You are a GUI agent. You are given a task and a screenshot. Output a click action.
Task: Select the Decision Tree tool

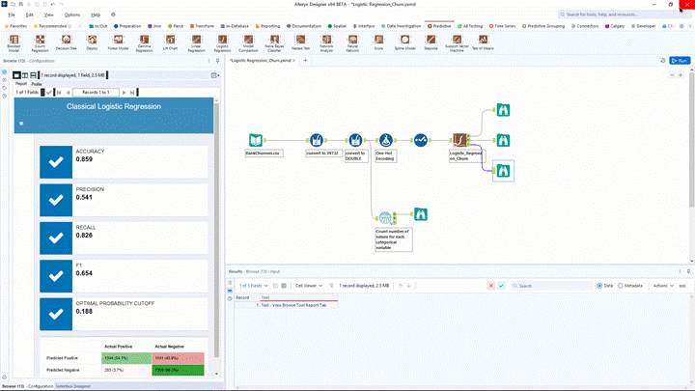pos(66,42)
